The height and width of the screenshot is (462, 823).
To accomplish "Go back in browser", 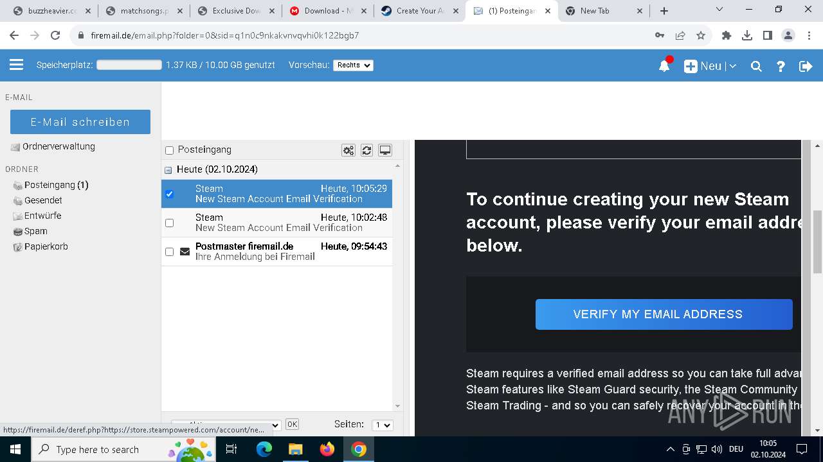I will pos(14,36).
